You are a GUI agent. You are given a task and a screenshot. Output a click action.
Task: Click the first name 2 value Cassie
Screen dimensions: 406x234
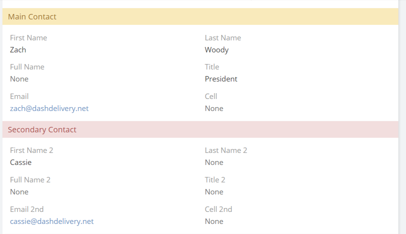21,163
